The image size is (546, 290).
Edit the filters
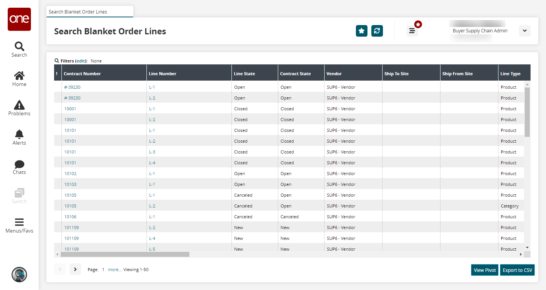pyautogui.click(x=81, y=61)
